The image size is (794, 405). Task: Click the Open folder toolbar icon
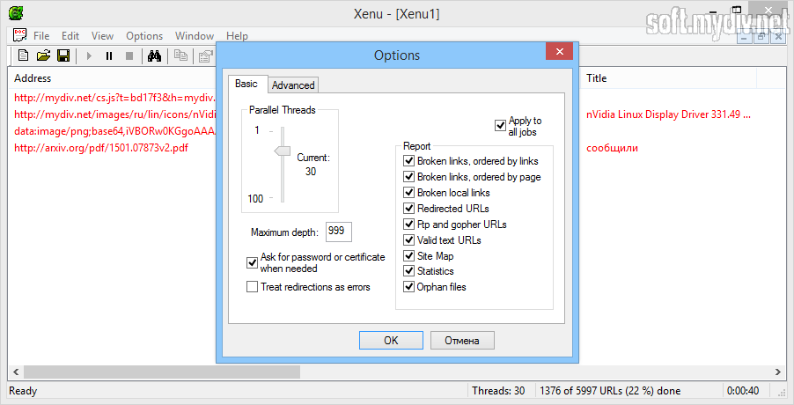click(x=43, y=56)
